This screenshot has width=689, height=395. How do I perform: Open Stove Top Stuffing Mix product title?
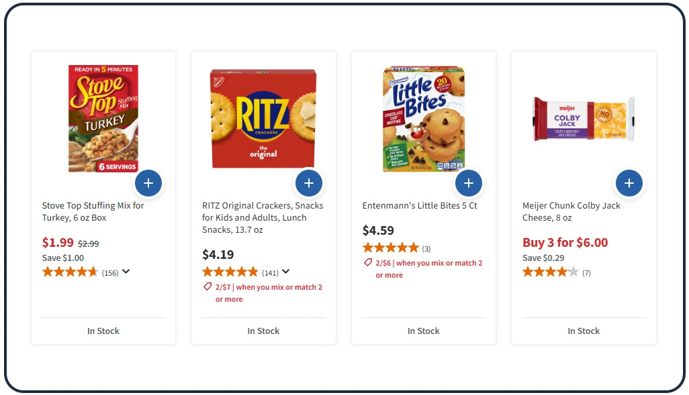click(93, 212)
